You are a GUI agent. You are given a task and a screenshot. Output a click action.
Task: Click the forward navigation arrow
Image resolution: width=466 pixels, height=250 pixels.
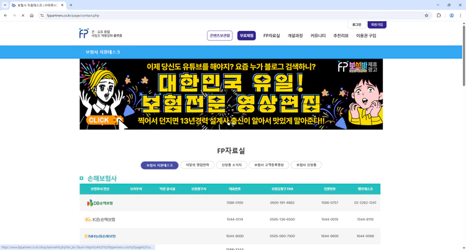[14, 16]
